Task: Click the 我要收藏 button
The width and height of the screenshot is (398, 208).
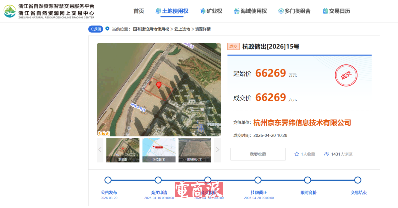Action: [x=258, y=154]
